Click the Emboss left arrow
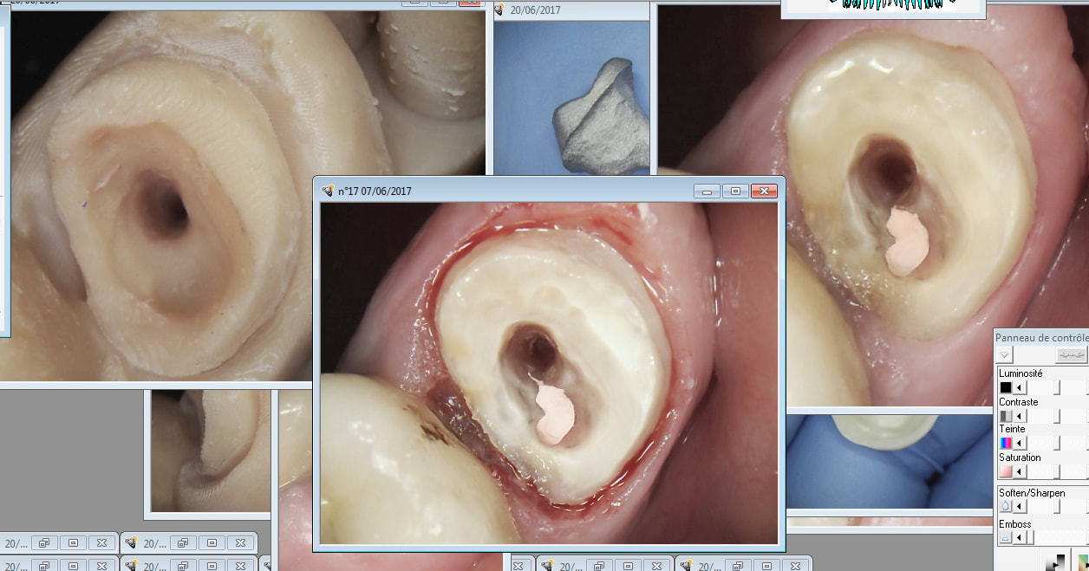The height and width of the screenshot is (571, 1089). point(1020,538)
